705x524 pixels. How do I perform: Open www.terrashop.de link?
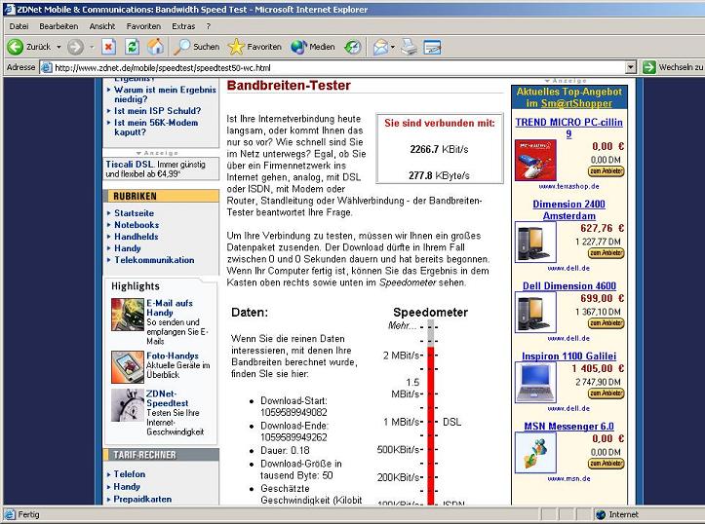tap(568, 186)
